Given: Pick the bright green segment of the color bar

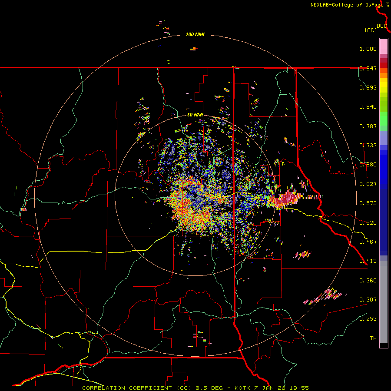Looking at the screenshot, I should (x=384, y=119).
